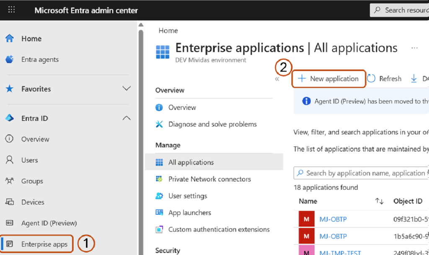429x255 pixels.
Task: Switch to the All applications view
Action: tap(191, 162)
